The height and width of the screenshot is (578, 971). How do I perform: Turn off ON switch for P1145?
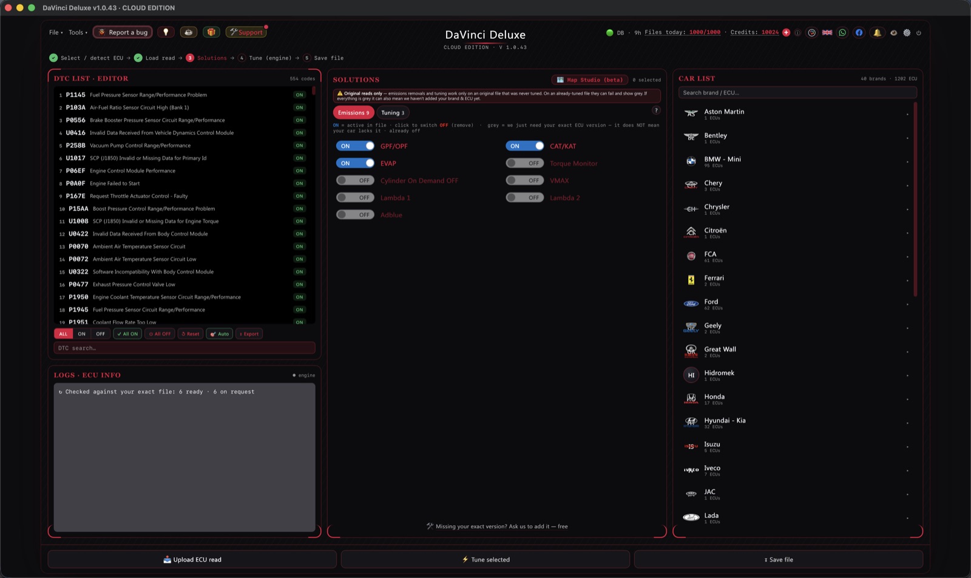(x=299, y=95)
